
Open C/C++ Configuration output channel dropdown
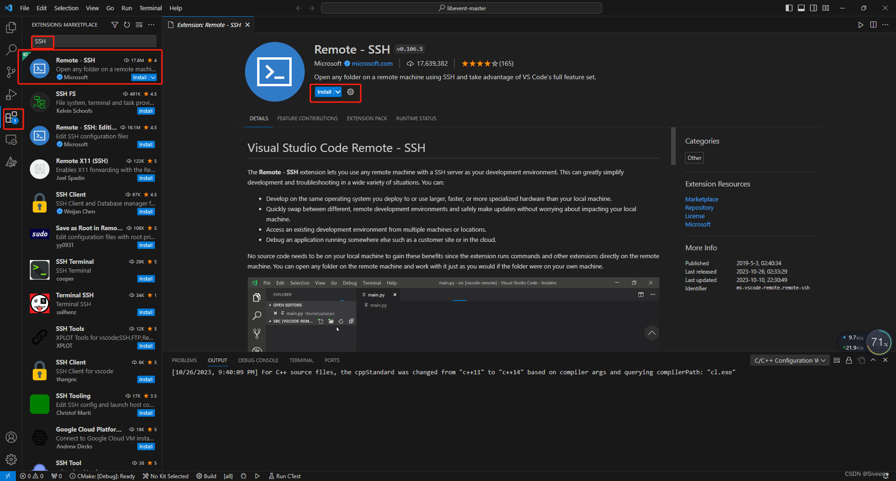[790, 360]
